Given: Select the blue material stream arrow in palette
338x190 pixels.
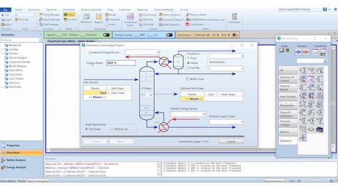Looking at the screenshot, I should 298,52.
